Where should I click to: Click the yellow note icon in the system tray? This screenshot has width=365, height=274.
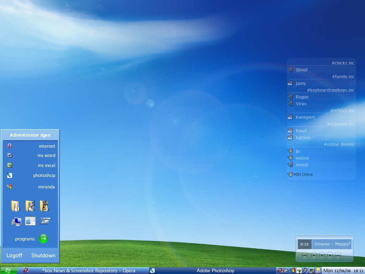pyautogui.click(x=318, y=270)
